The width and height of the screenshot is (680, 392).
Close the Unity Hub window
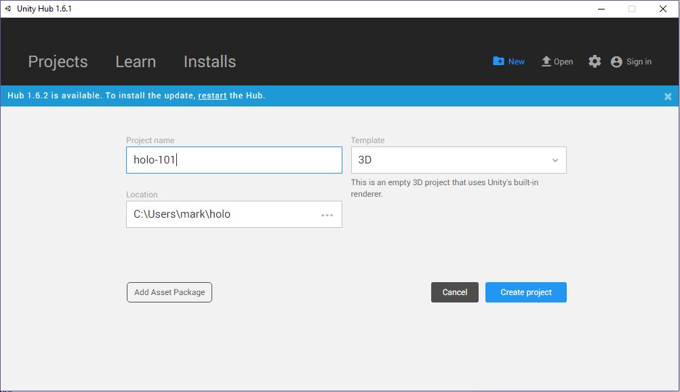click(x=663, y=9)
